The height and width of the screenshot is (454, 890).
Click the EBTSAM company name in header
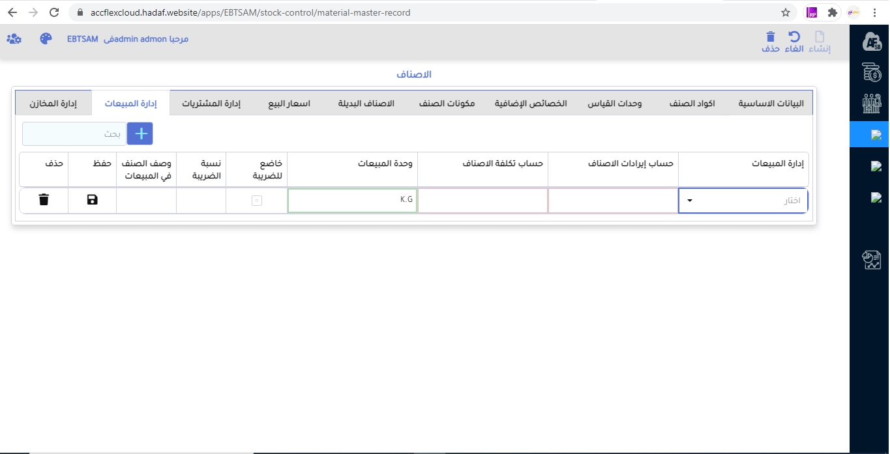click(83, 39)
